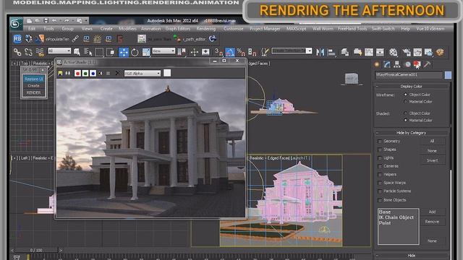Open the quick access toolbar dropdown arrow

(86, 21)
